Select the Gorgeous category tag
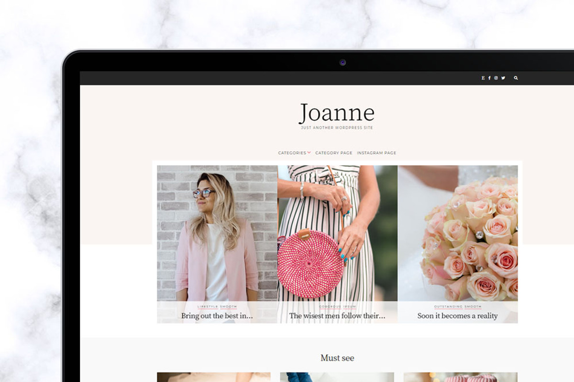574x382 pixels. [x=330, y=307]
